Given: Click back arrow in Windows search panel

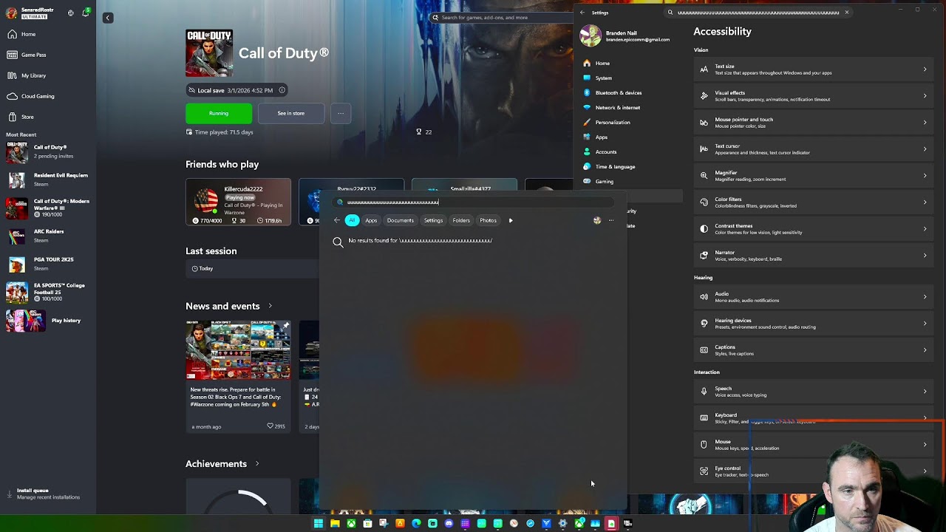Looking at the screenshot, I should pyautogui.click(x=337, y=220).
